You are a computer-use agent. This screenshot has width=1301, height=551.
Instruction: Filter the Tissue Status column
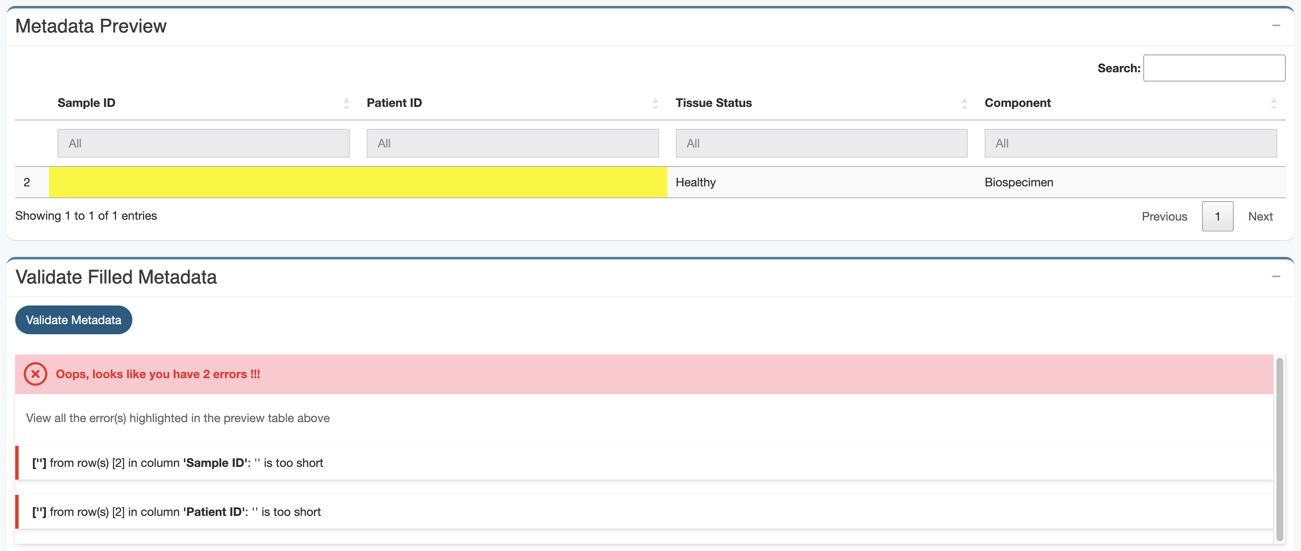pyautogui.click(x=822, y=143)
